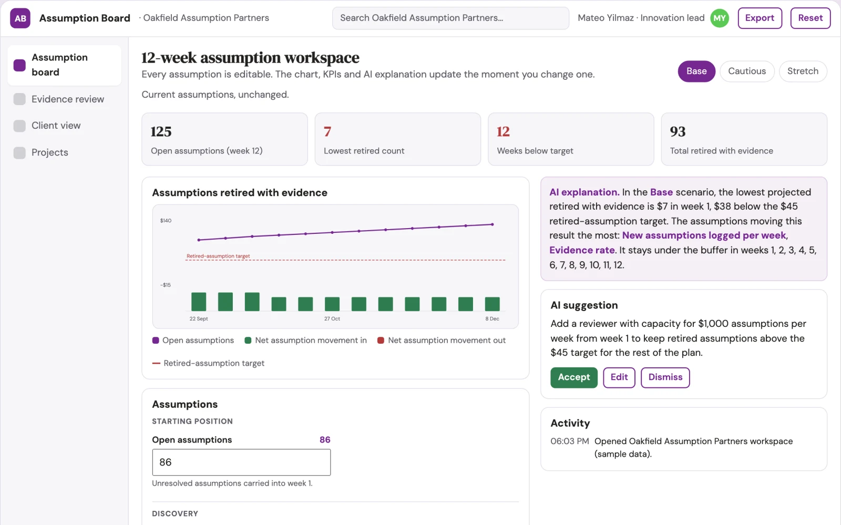Click the 'DISCOVERY' section label

[x=175, y=514]
